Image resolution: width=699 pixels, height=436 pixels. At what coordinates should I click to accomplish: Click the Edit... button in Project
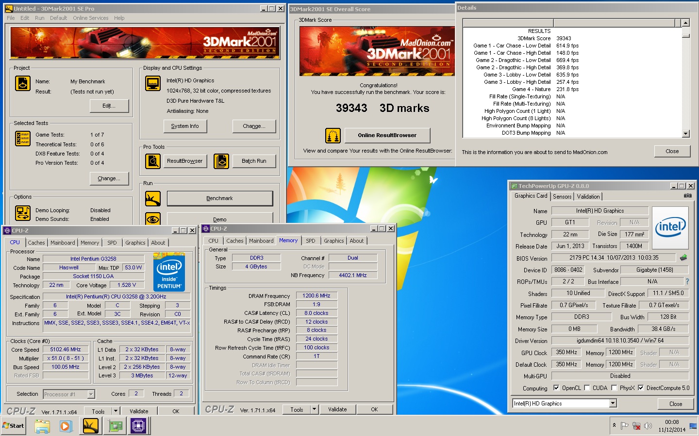[x=109, y=106]
